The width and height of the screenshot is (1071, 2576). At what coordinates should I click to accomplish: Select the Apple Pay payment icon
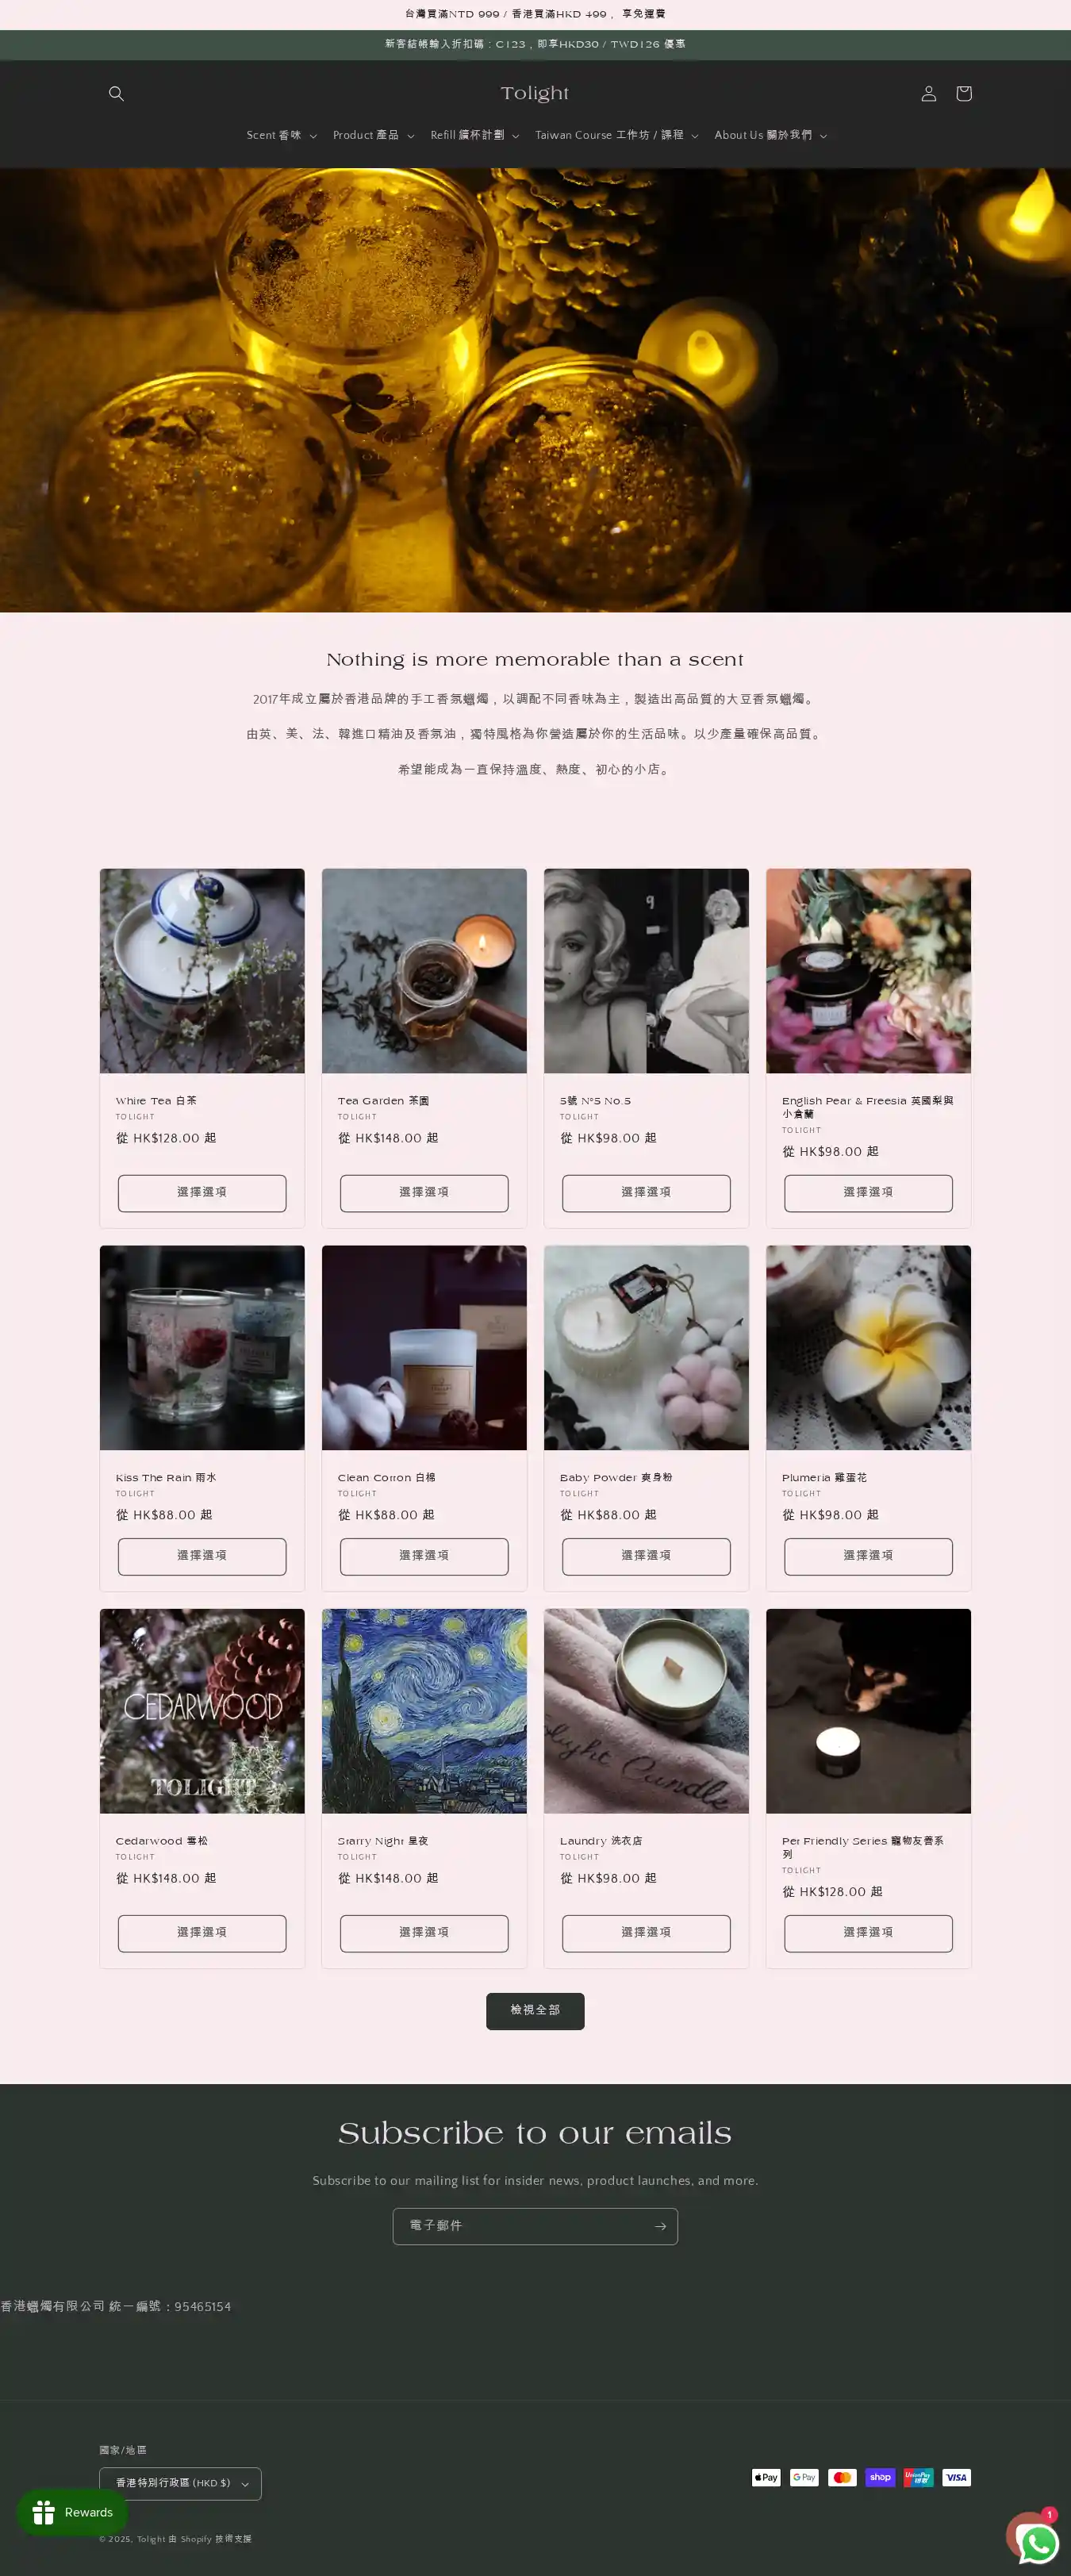tap(766, 2477)
